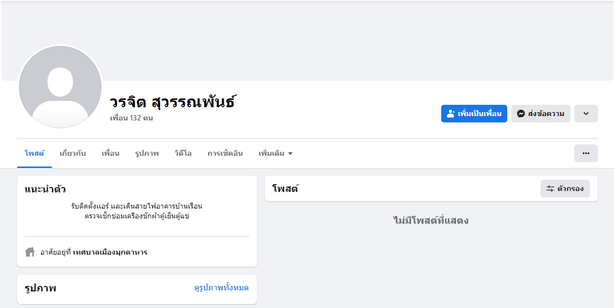This screenshot has height=308, width=614.
Task: Expand the chevron dropdown beside message button
Action: coord(586,114)
